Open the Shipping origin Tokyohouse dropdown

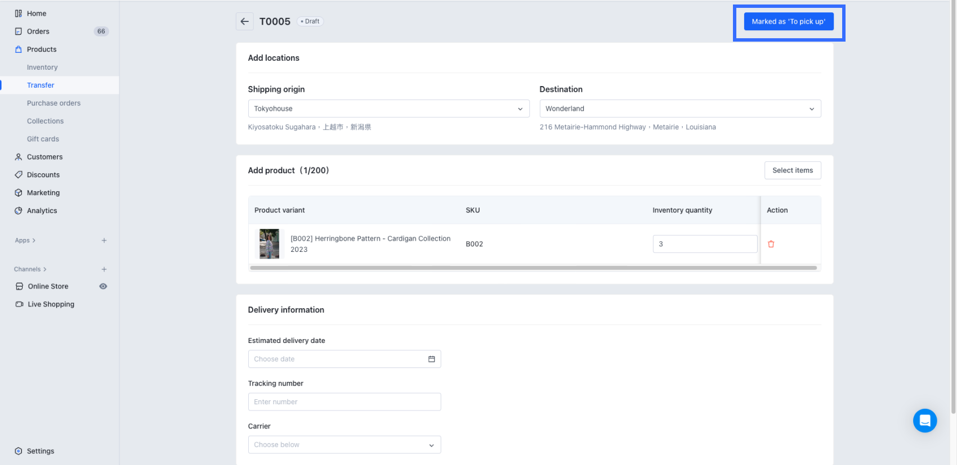click(x=388, y=109)
